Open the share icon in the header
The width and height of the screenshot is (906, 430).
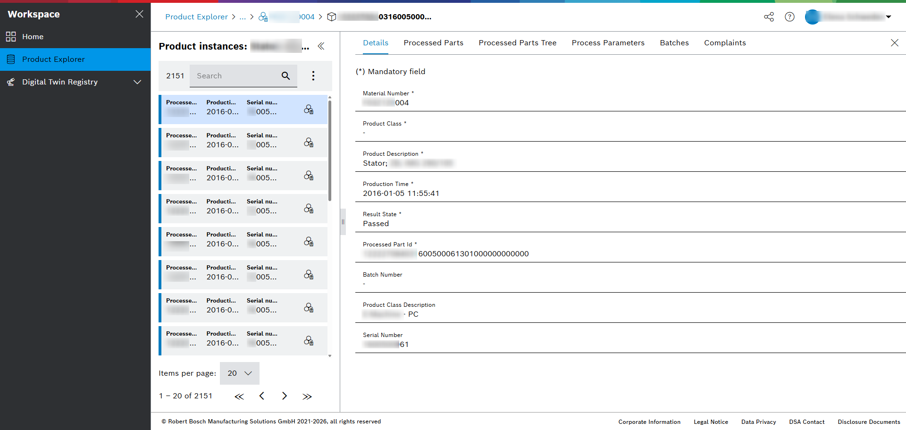coord(769,17)
